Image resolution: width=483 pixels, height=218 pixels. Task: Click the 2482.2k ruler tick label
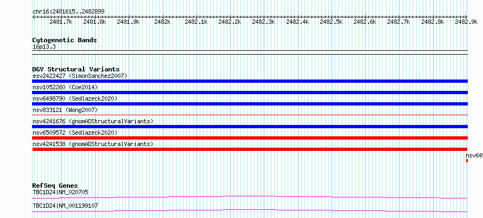[230, 22]
